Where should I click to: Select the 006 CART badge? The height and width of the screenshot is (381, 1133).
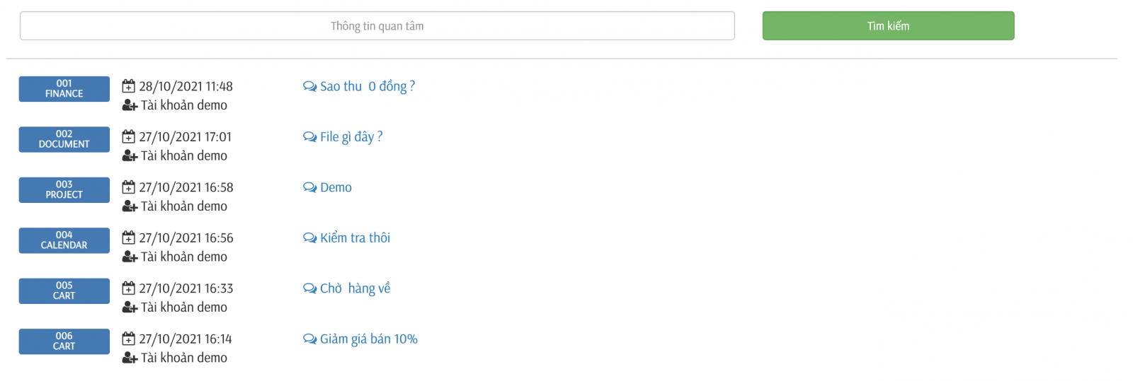pyautogui.click(x=64, y=341)
